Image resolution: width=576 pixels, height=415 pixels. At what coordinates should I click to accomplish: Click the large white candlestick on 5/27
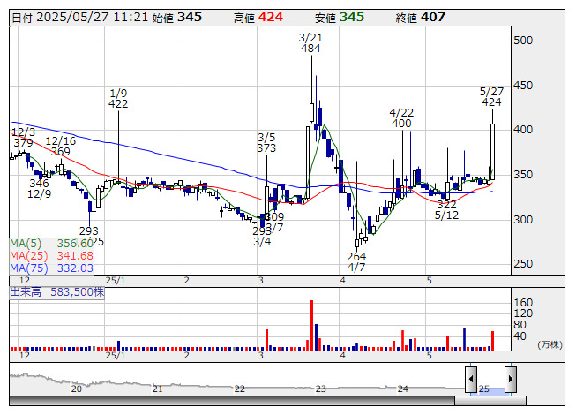pos(492,152)
